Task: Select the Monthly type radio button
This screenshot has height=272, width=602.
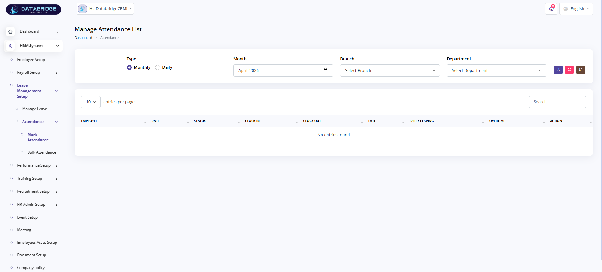Action: (129, 67)
